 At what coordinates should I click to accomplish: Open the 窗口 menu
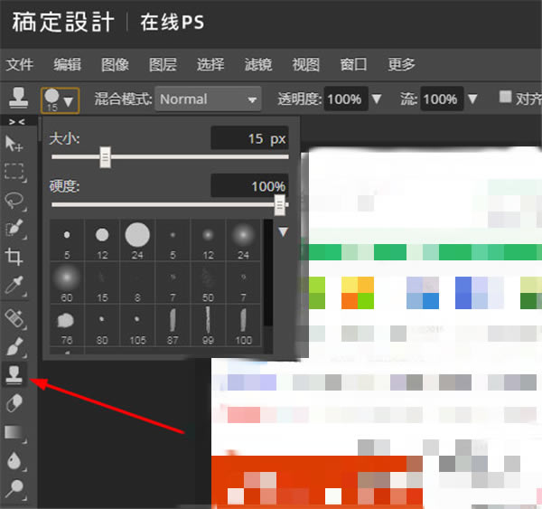point(353,65)
